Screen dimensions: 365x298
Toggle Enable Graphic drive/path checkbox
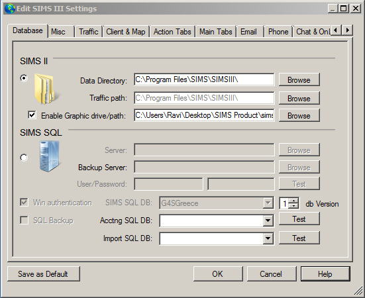tap(32, 115)
